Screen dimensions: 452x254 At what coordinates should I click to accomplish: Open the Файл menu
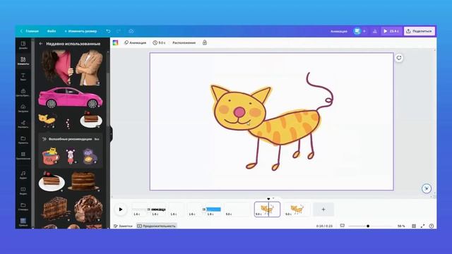click(52, 31)
